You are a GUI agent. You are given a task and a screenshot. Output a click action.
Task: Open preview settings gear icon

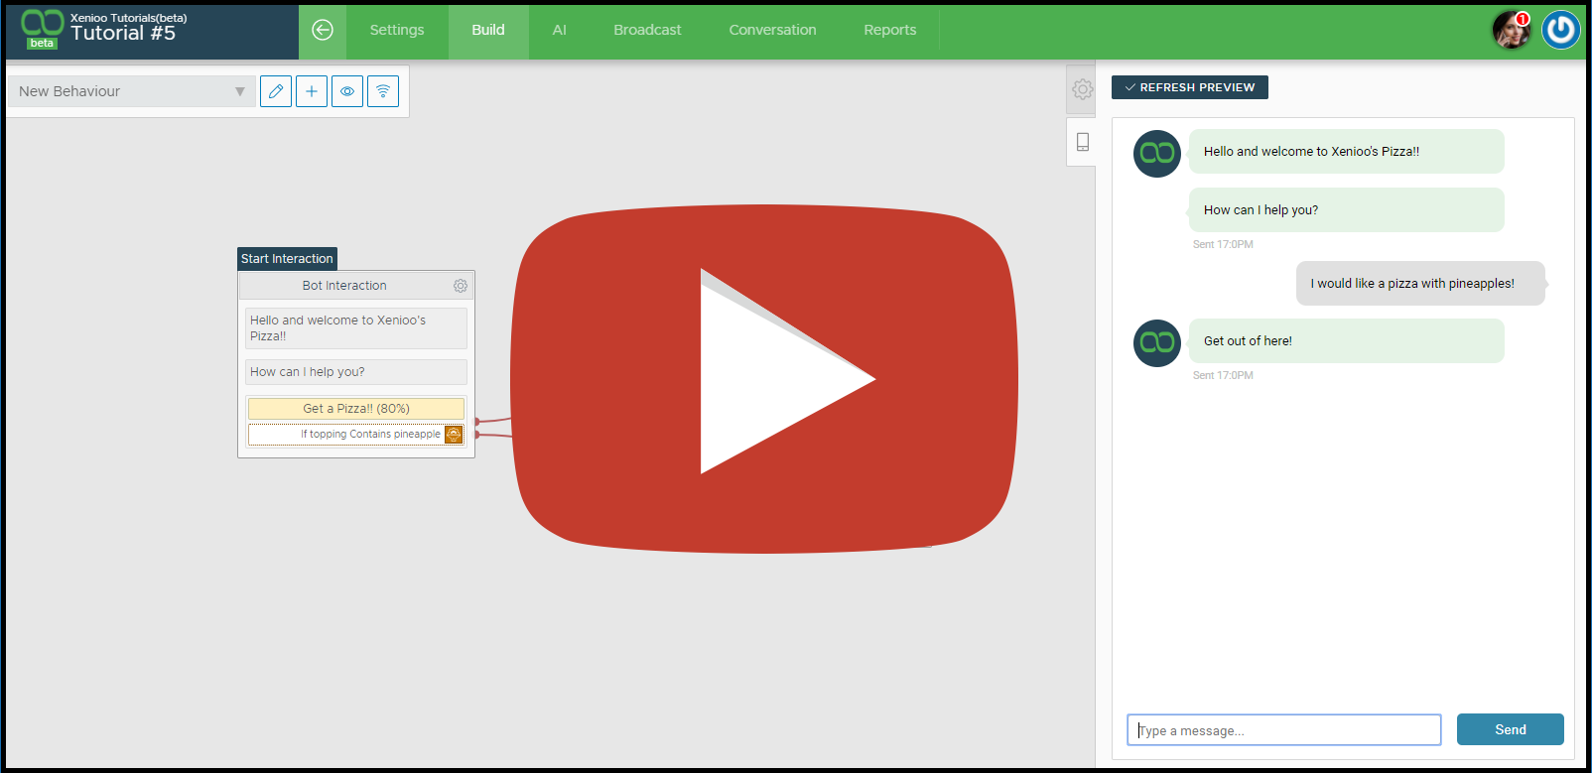tap(1083, 89)
